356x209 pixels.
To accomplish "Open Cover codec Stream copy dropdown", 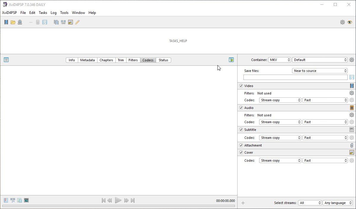I will click(x=280, y=160).
